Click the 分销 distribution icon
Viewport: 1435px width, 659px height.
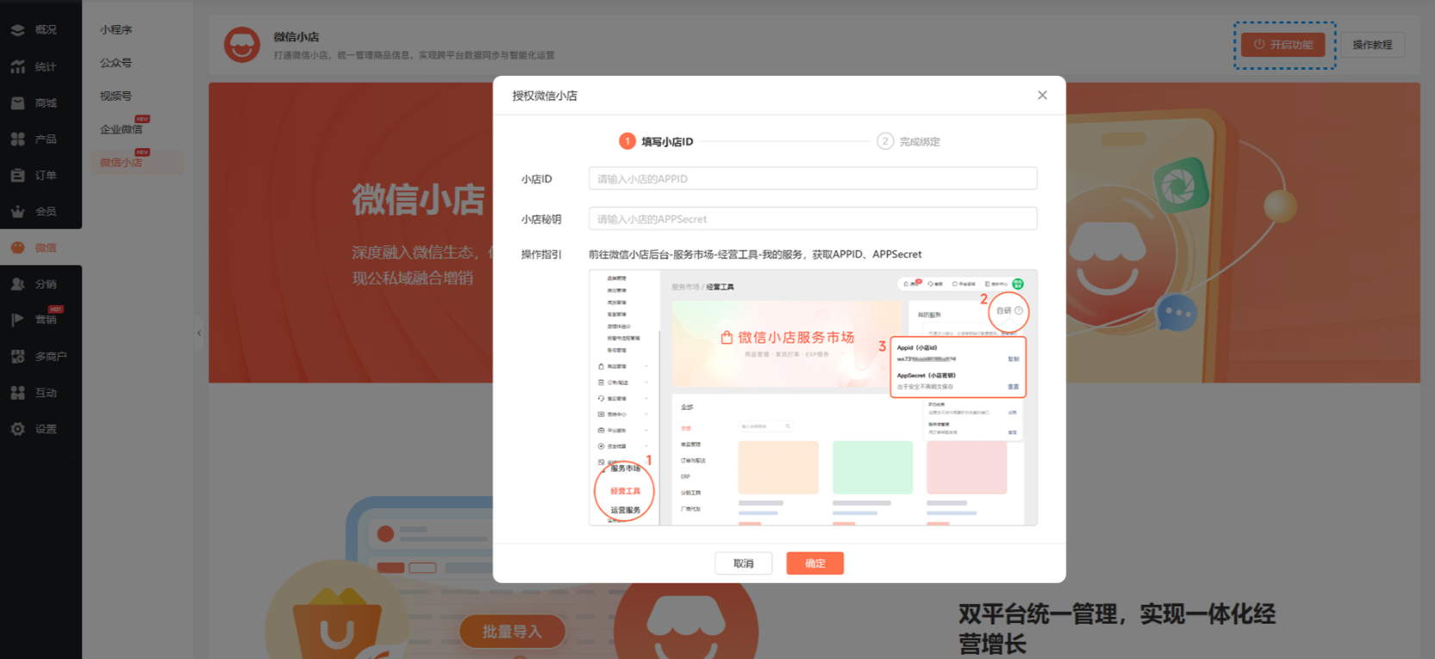click(17, 283)
